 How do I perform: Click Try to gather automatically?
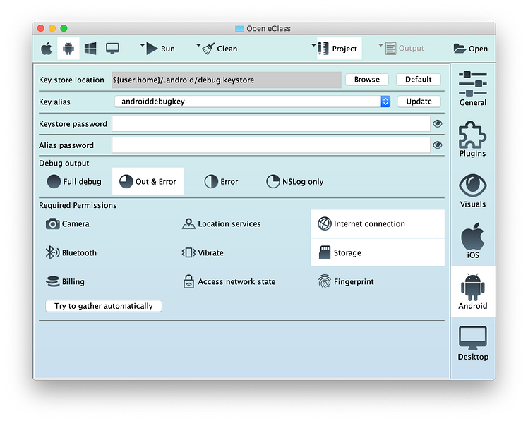pos(104,306)
